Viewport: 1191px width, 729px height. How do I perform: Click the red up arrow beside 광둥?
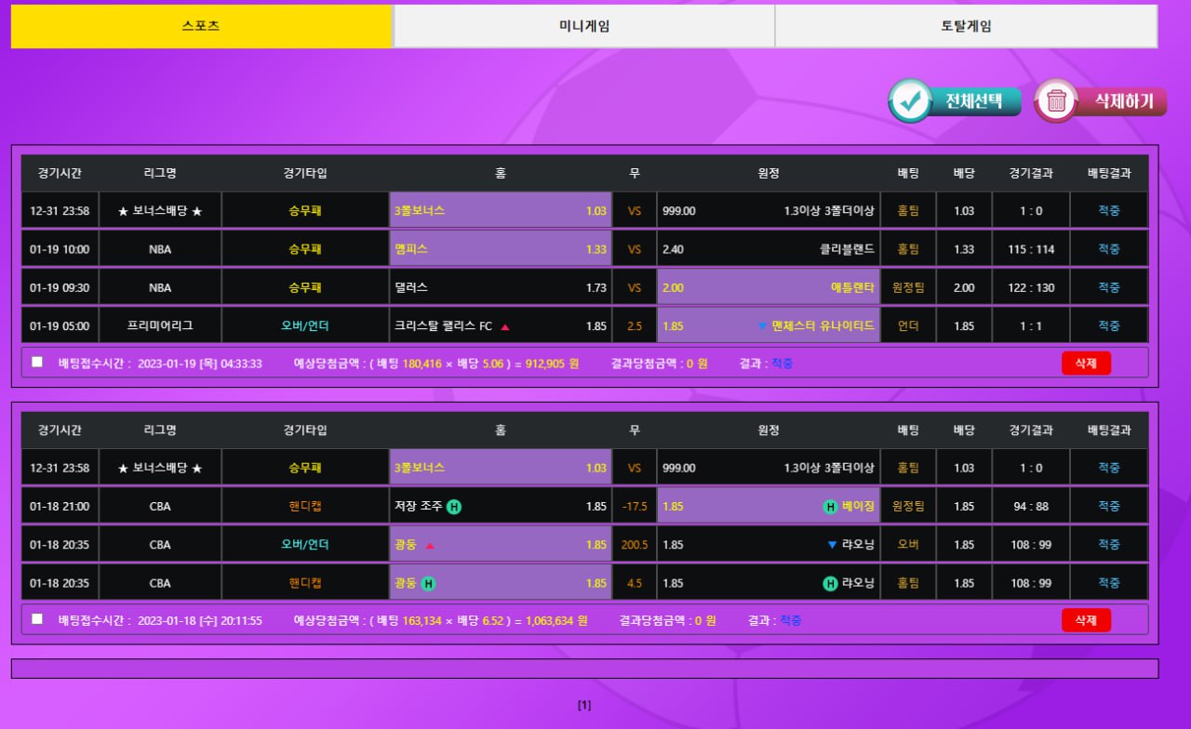coord(430,546)
